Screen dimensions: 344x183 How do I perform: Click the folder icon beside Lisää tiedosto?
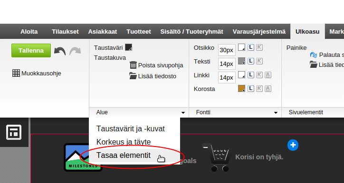coord(133,76)
